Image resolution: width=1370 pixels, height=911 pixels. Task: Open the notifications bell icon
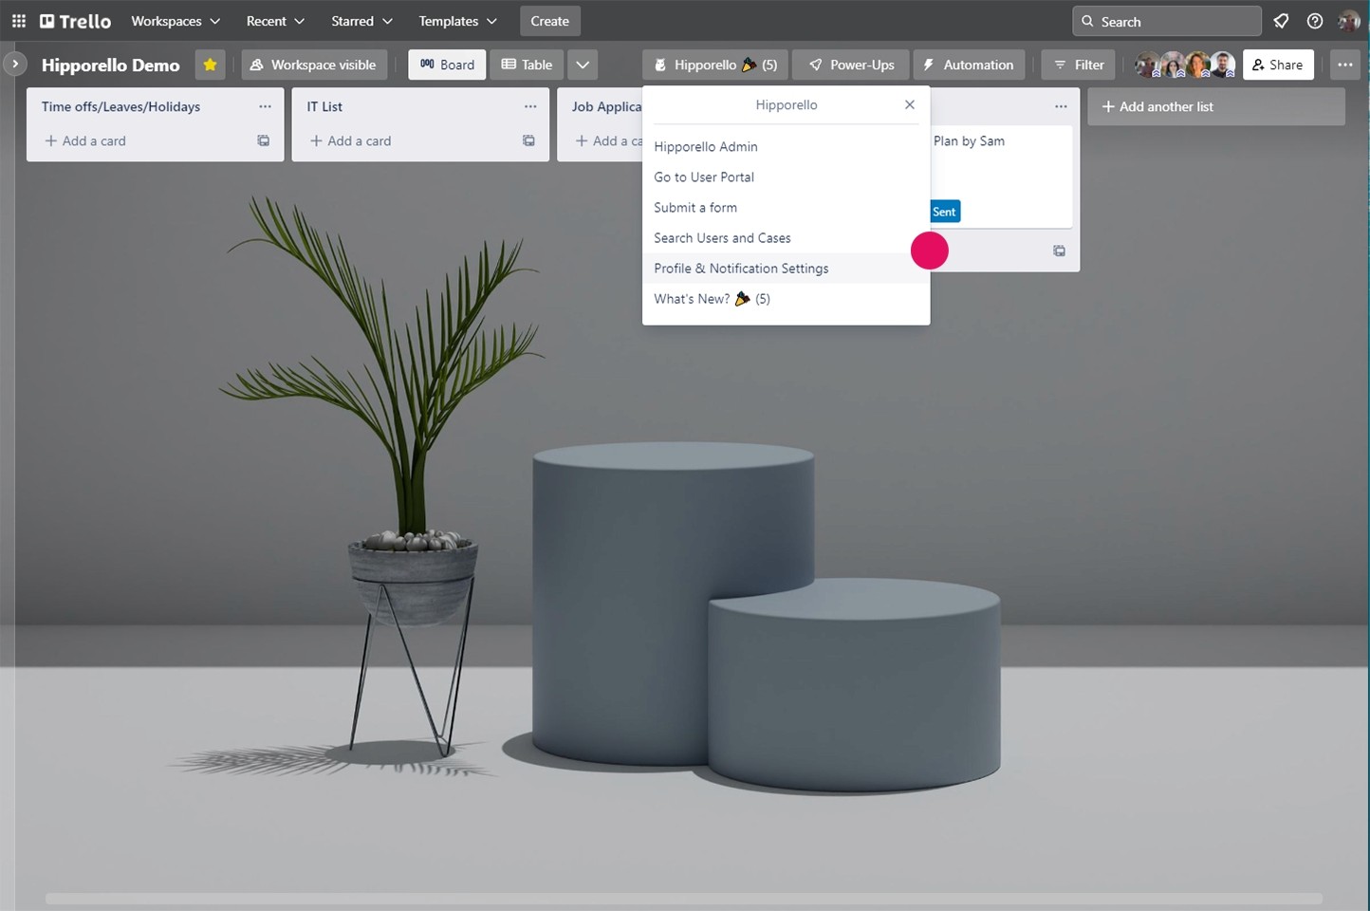(x=1281, y=21)
